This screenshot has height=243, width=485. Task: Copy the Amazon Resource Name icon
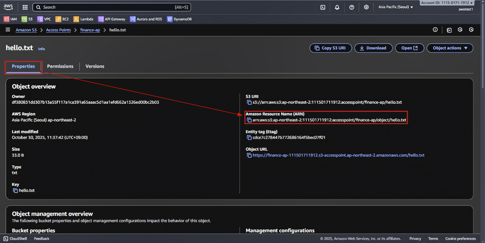[x=249, y=120]
